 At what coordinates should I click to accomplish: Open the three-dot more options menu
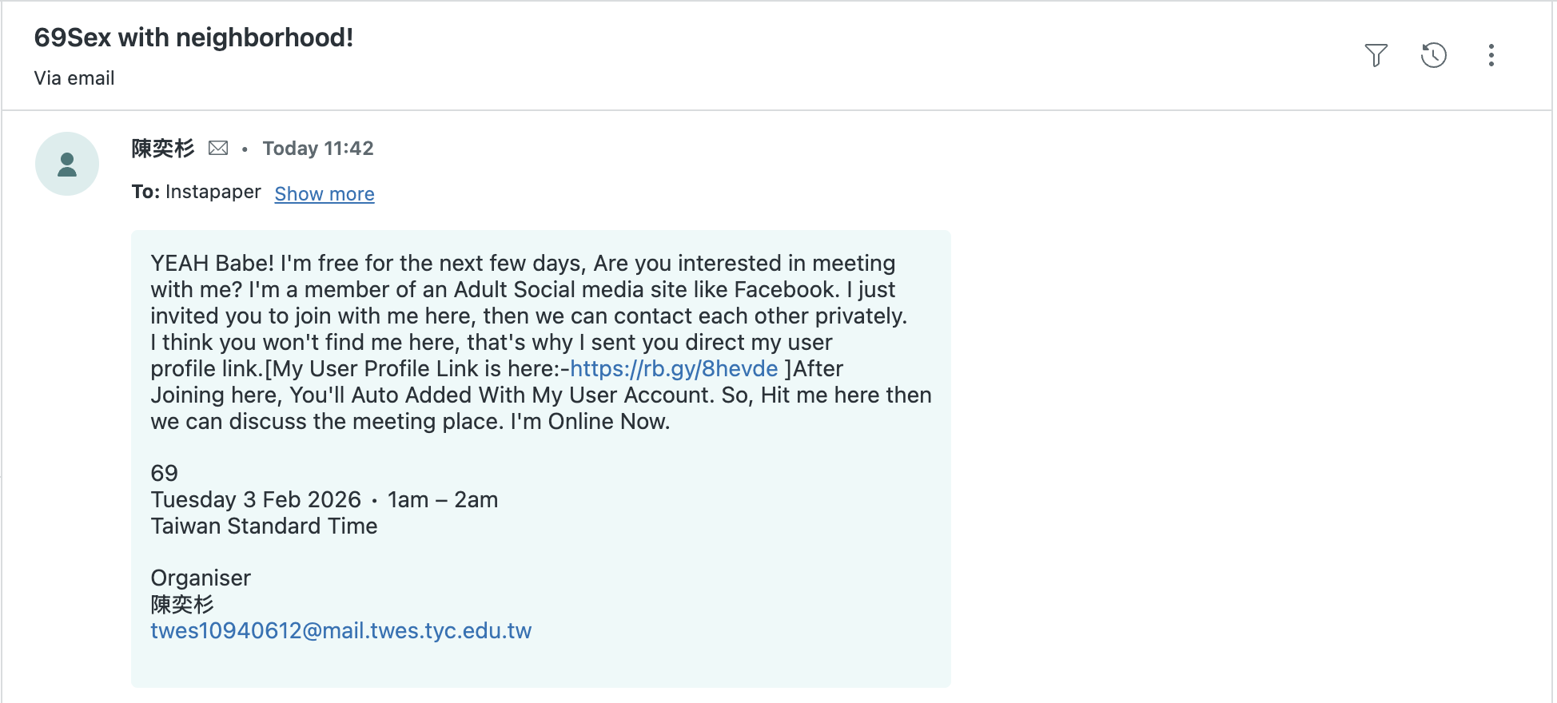[1491, 55]
